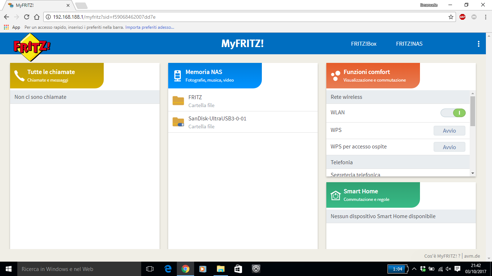Open the Smart Home panel header
Image resolution: width=492 pixels, height=276 pixels.
click(x=373, y=195)
